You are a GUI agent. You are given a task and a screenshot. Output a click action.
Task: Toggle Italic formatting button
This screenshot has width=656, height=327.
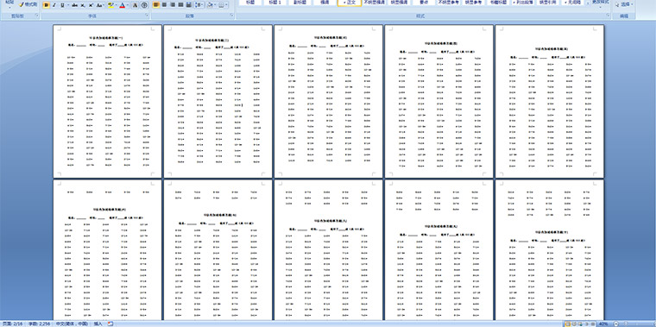coord(54,5)
